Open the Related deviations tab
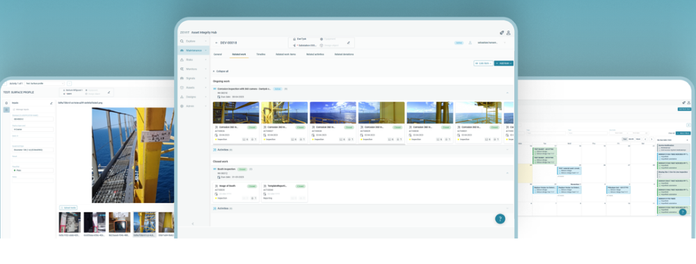 (344, 54)
